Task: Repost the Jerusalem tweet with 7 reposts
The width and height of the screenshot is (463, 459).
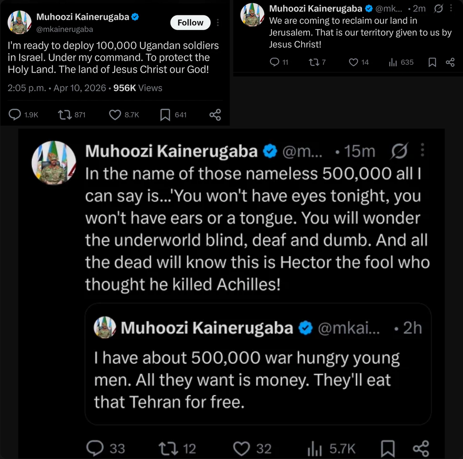Action: 313,63
